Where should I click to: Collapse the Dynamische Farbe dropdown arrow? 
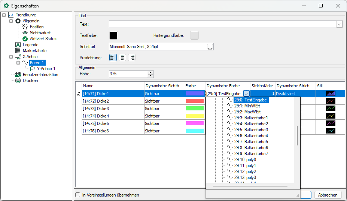tap(246, 94)
